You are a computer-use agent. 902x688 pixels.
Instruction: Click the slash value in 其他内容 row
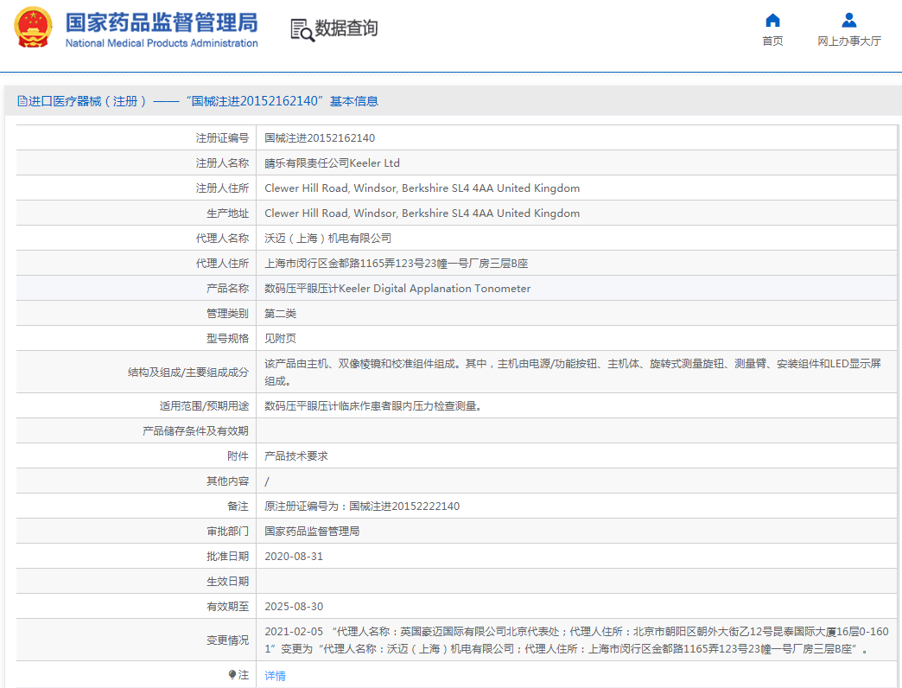pyautogui.click(x=267, y=481)
